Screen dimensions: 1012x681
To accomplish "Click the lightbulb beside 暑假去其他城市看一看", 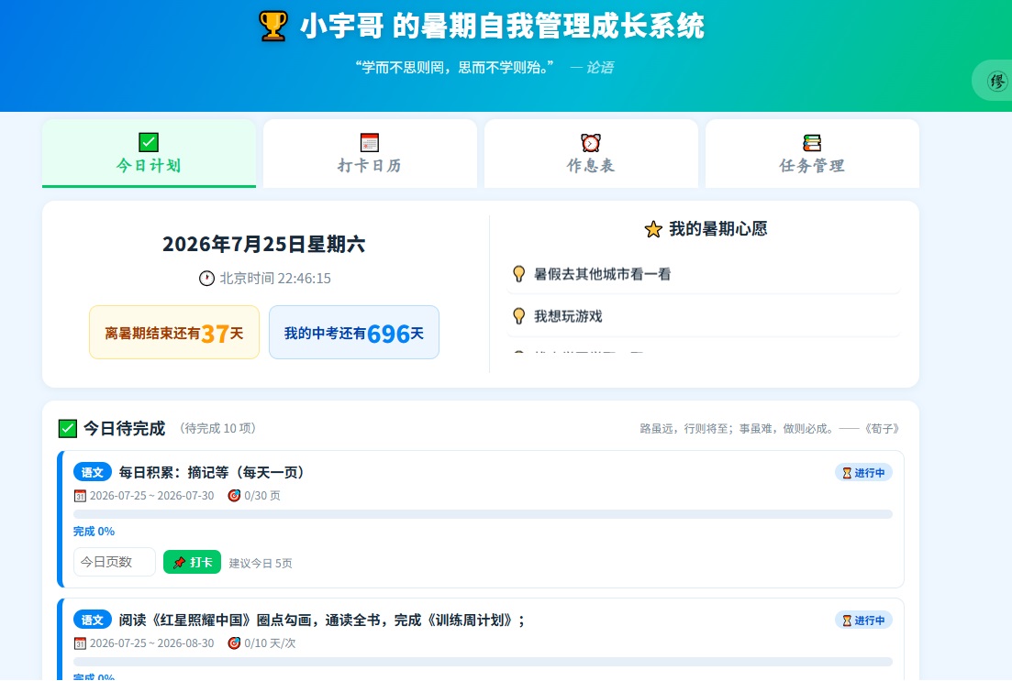I will 519,274.
